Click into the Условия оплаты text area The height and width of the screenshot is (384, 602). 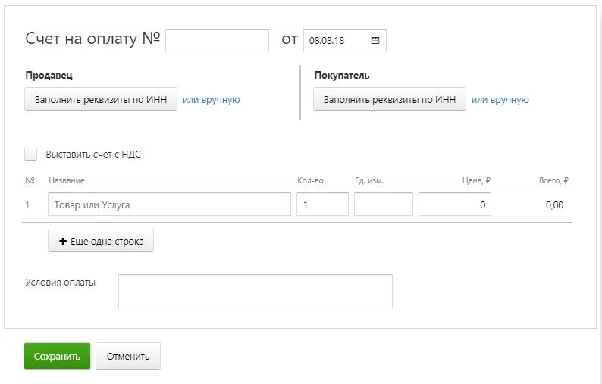pyautogui.click(x=255, y=291)
